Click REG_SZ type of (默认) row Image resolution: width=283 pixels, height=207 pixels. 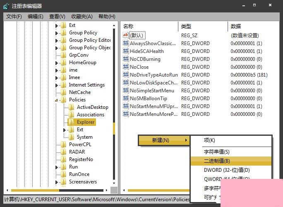click(x=189, y=36)
